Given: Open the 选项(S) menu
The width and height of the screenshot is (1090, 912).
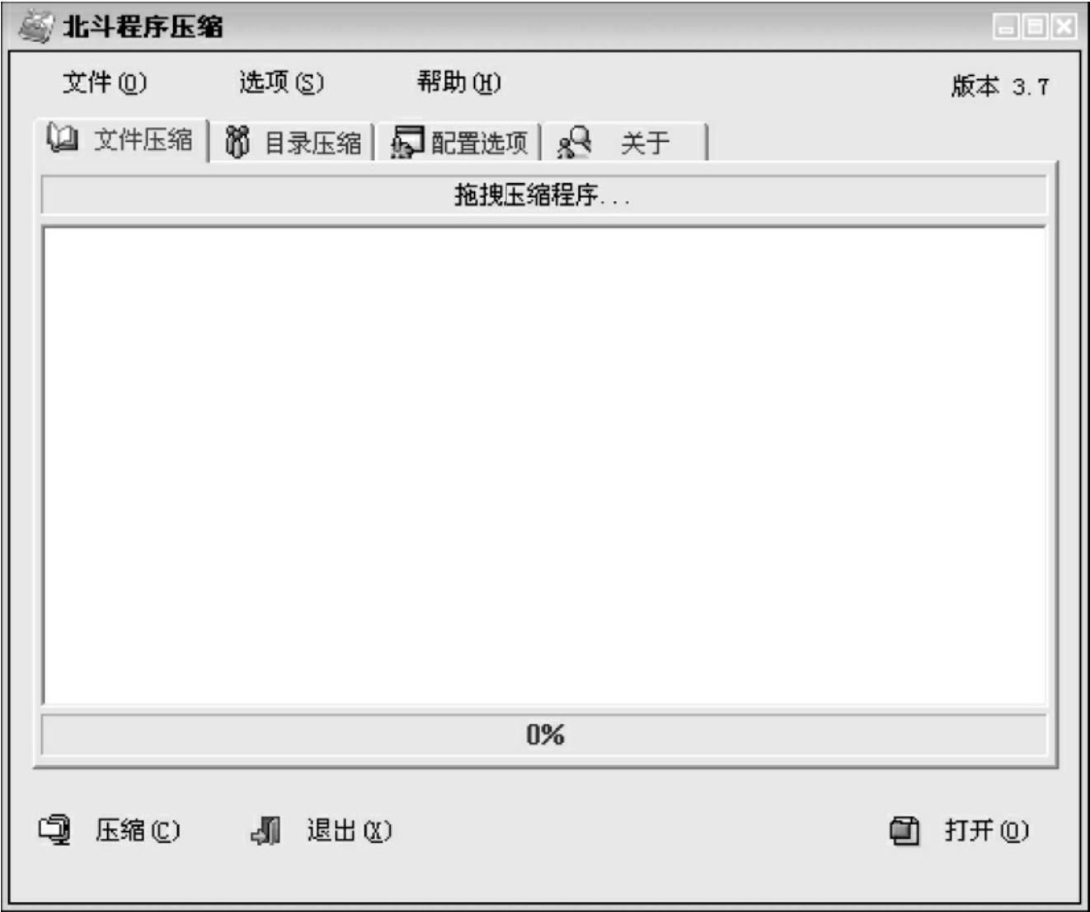Looking at the screenshot, I should [281, 82].
